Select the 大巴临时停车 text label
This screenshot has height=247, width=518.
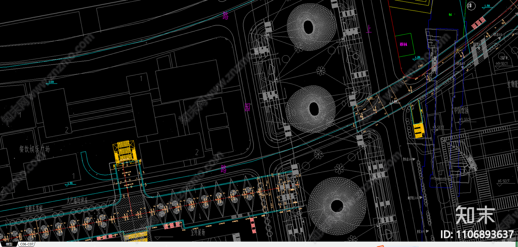click(77, 201)
